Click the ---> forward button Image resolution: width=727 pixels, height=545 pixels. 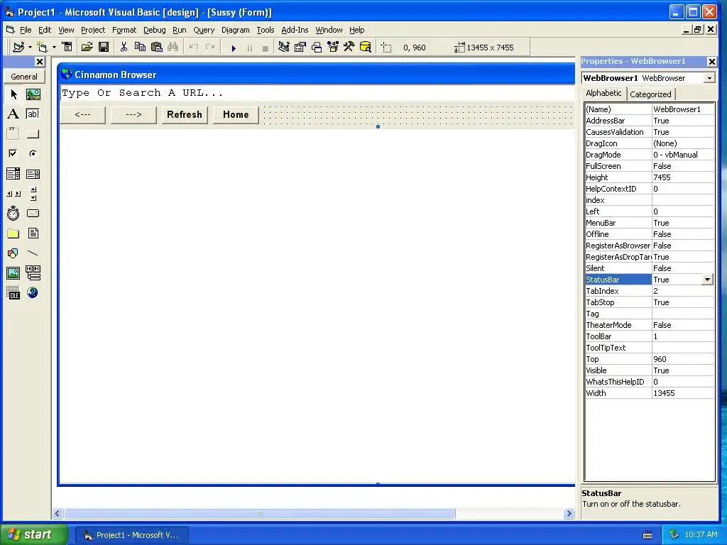click(x=133, y=114)
